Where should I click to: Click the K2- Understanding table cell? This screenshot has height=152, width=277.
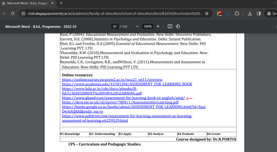104,134
